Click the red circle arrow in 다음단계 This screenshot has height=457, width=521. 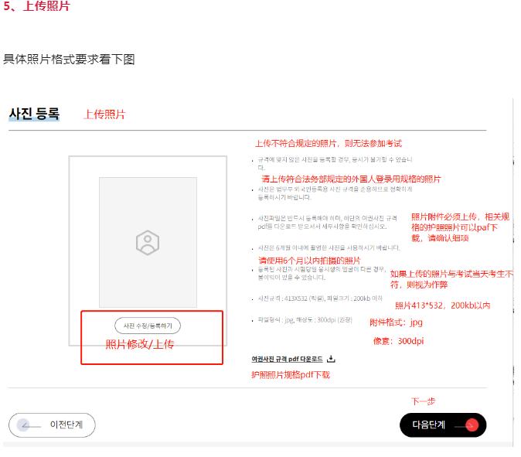coord(472,425)
